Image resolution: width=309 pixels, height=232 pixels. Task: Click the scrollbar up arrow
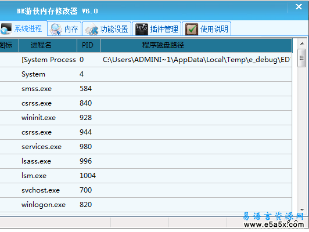coord(302,43)
